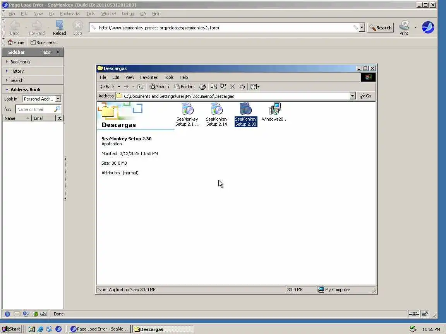Select the SeaMonkey Setup 2.30 file
This screenshot has height=334, width=446.
246,114
